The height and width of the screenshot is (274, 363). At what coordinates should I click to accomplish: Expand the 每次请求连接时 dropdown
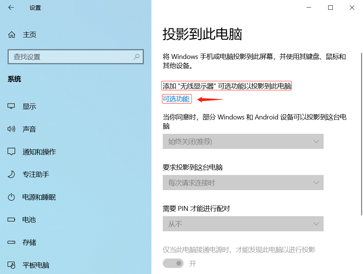coord(243,183)
